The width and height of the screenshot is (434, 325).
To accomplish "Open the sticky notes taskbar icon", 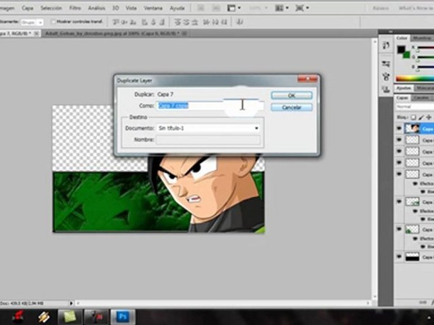I will 70,317.
